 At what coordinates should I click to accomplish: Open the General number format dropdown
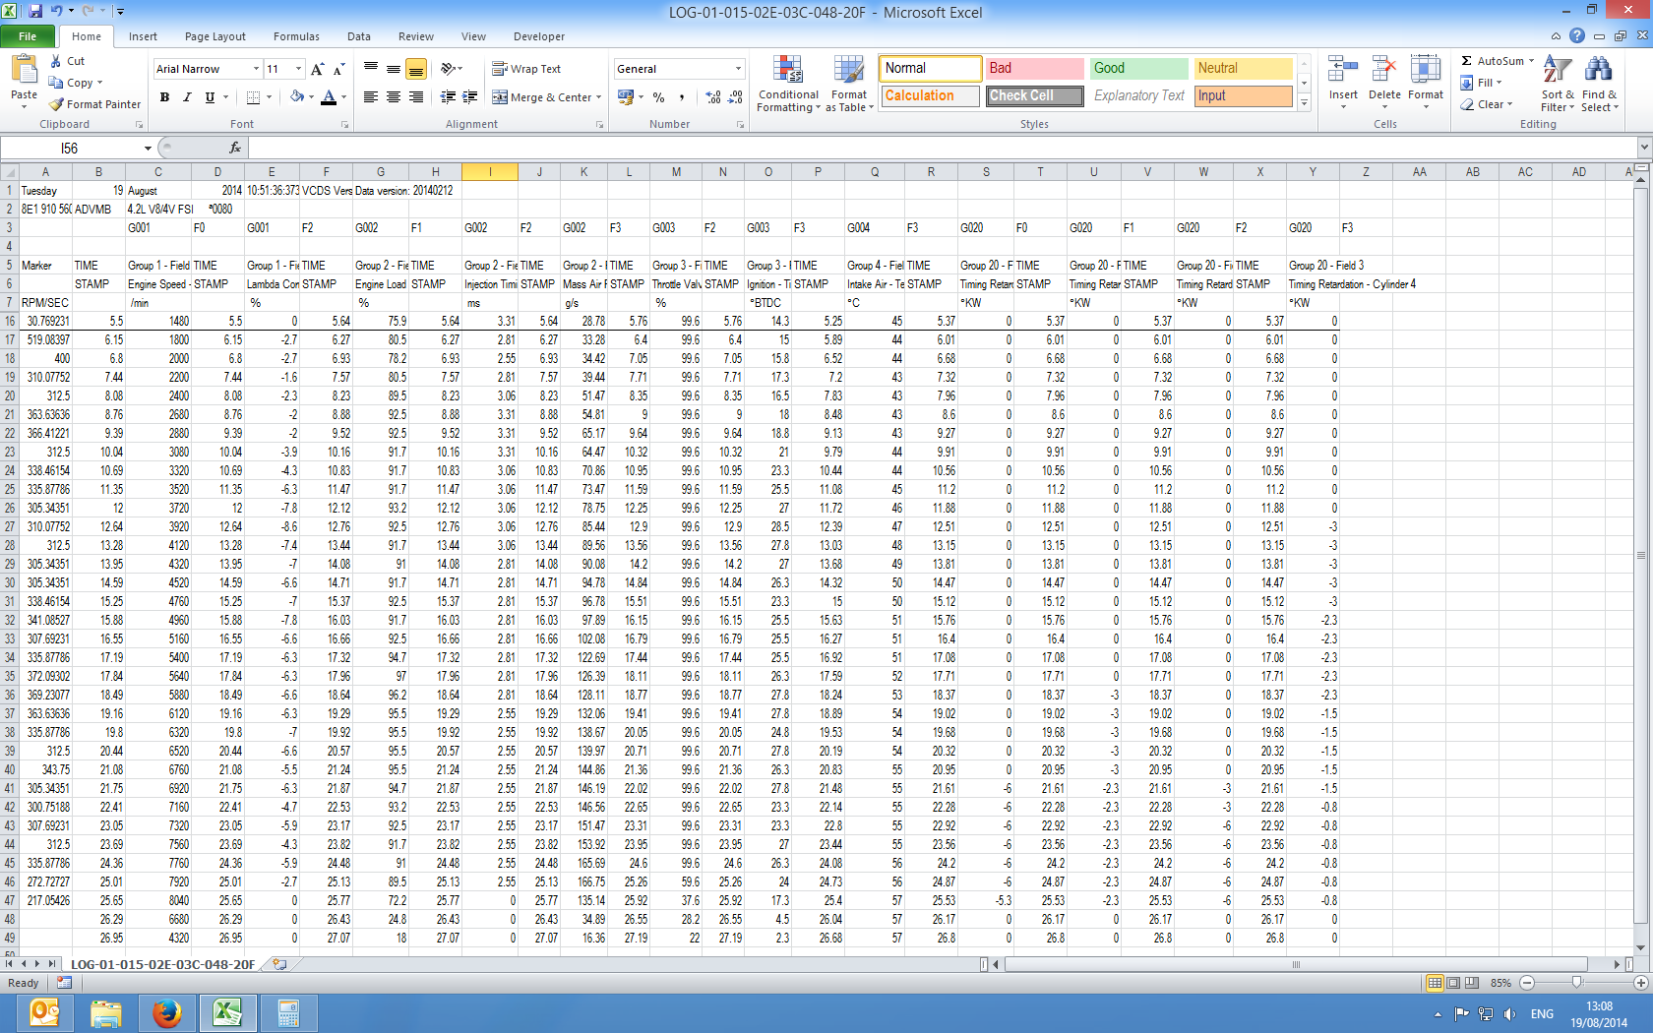click(738, 69)
